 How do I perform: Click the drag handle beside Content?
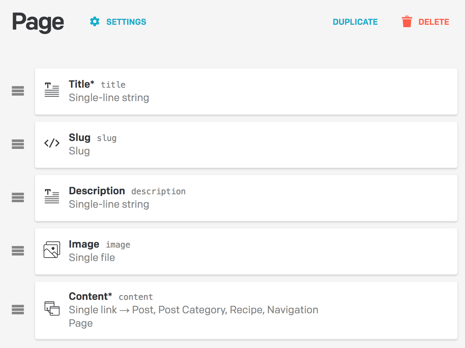18,309
